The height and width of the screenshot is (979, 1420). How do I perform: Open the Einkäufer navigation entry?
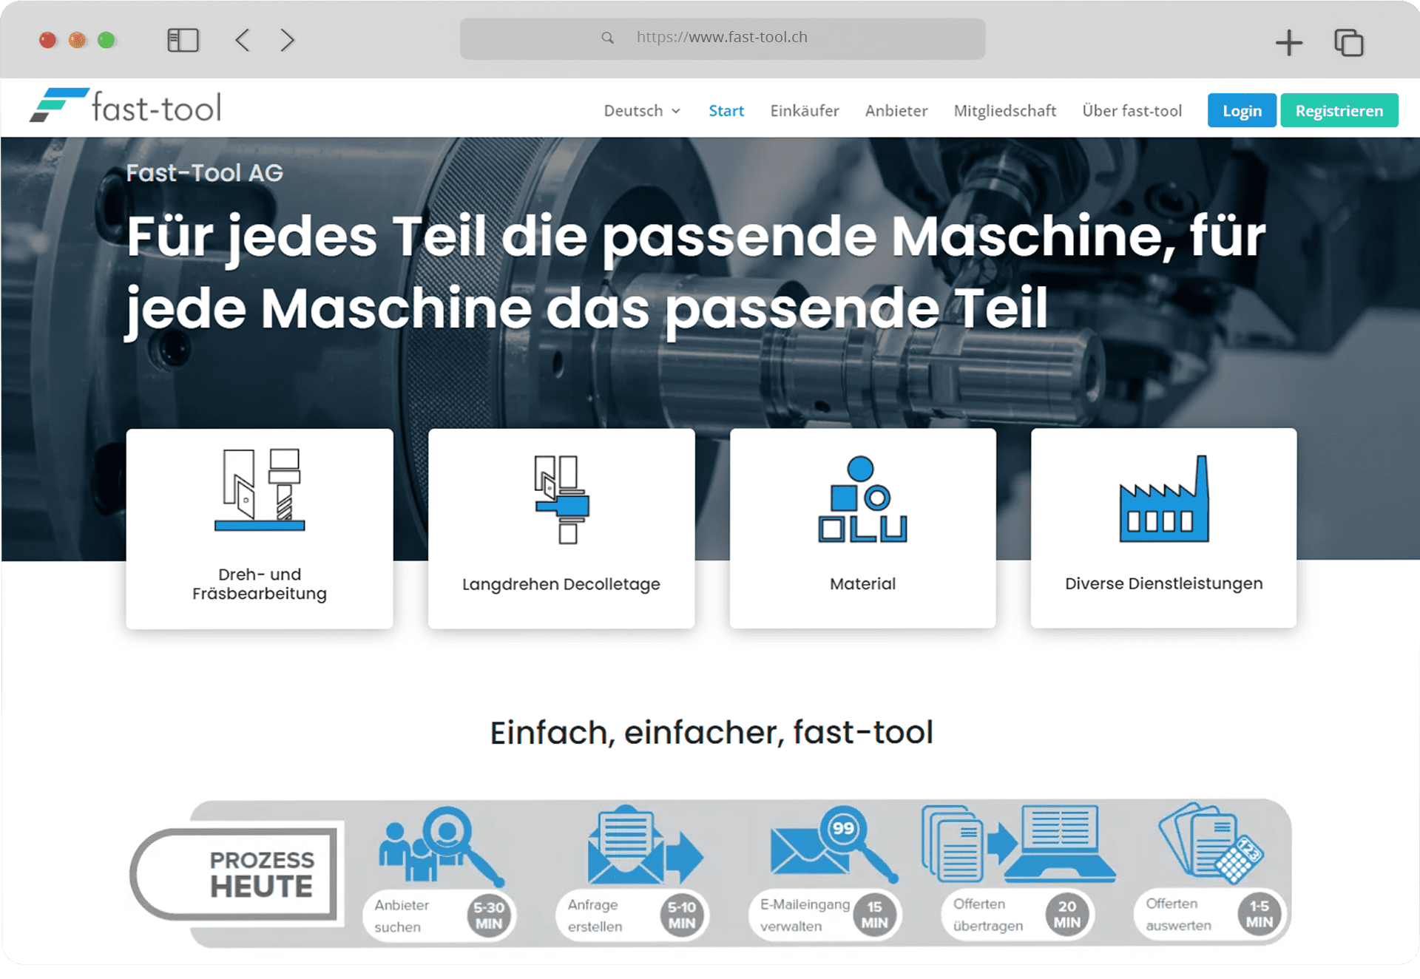coord(805,110)
